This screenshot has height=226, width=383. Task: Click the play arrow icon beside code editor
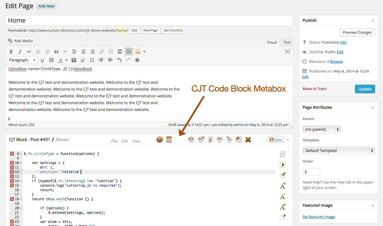tap(283, 165)
